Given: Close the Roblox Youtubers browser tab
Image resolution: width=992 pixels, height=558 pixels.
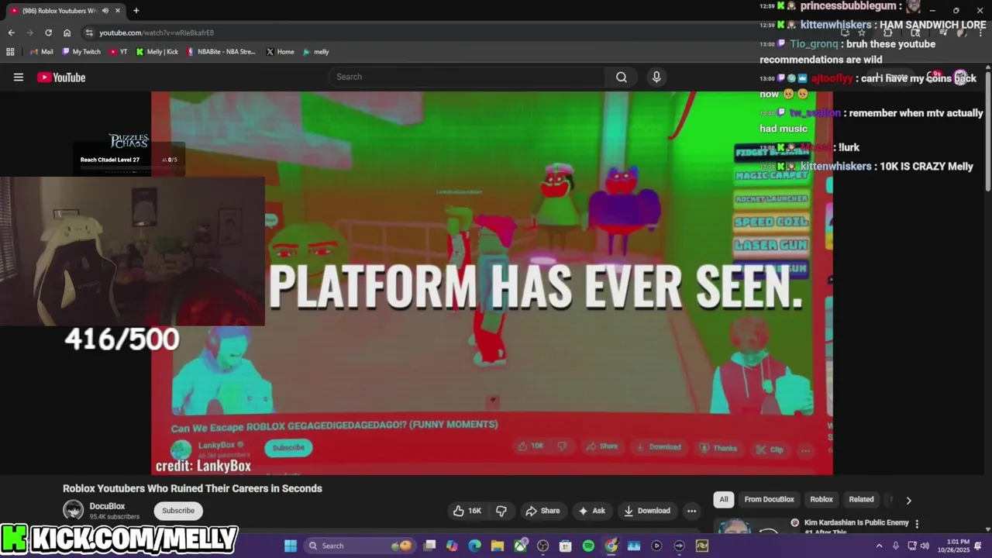Looking at the screenshot, I should (118, 11).
